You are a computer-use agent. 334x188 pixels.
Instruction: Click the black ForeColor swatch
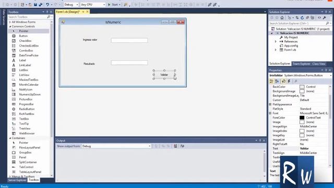point(302,118)
